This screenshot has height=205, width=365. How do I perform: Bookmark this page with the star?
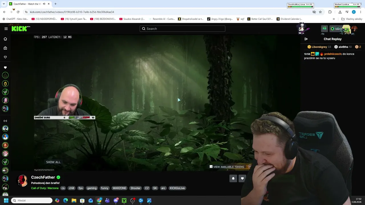coord(320,12)
